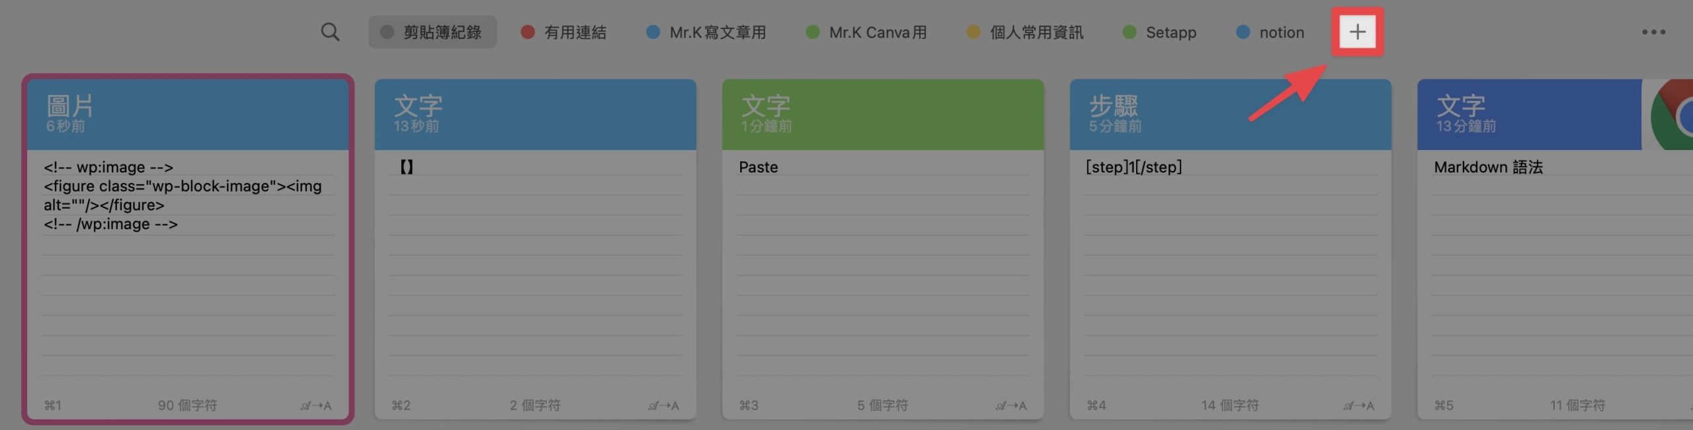Select the Markdown 語法 clip card

pyautogui.click(x=1555, y=249)
